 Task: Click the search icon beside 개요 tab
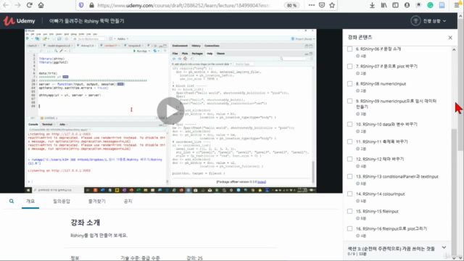coord(12,202)
